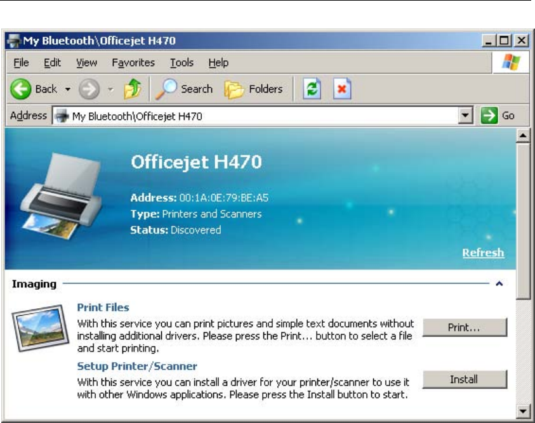Expand the Address bar dropdown
This screenshot has height=423, width=535.
[465, 115]
